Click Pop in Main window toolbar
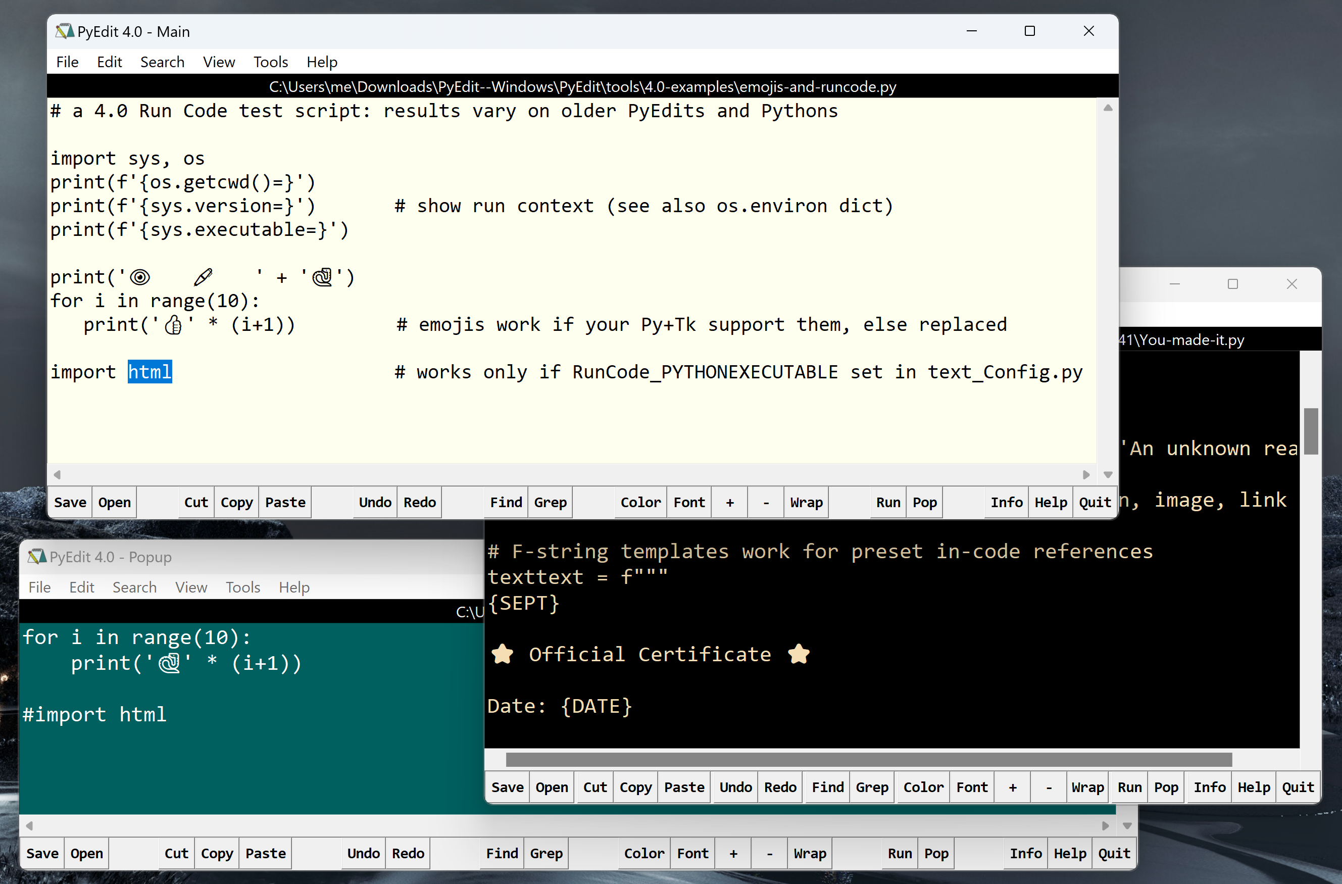 click(x=925, y=502)
